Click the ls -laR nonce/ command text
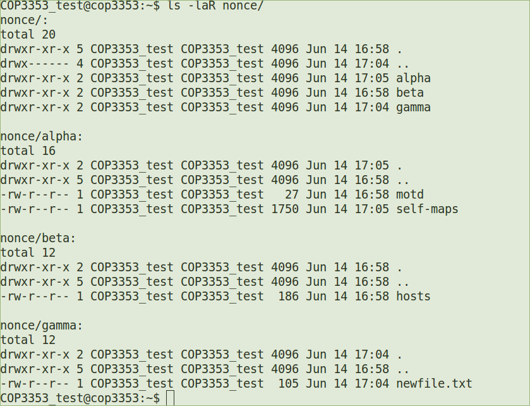530x406 pixels. 215,6
